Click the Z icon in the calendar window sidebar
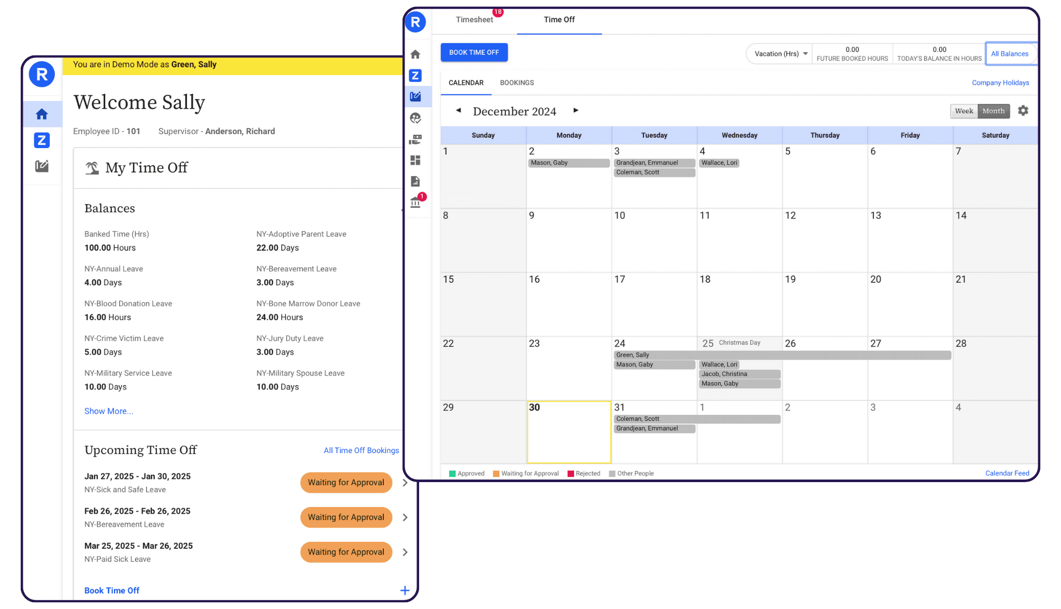 point(415,76)
